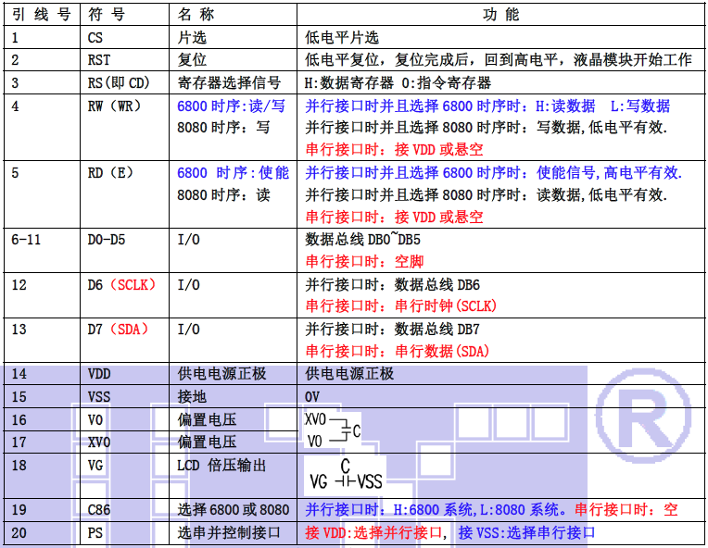Click the C86 symbol cell

click(x=100, y=509)
